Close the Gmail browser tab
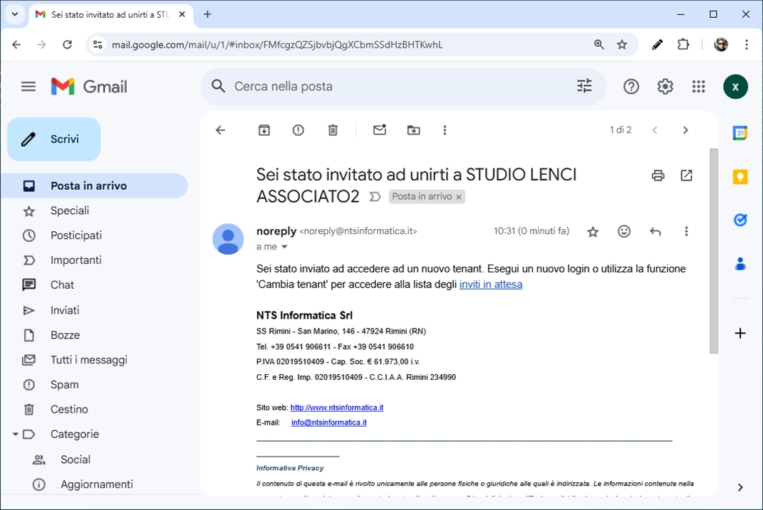The image size is (763, 510). click(182, 14)
